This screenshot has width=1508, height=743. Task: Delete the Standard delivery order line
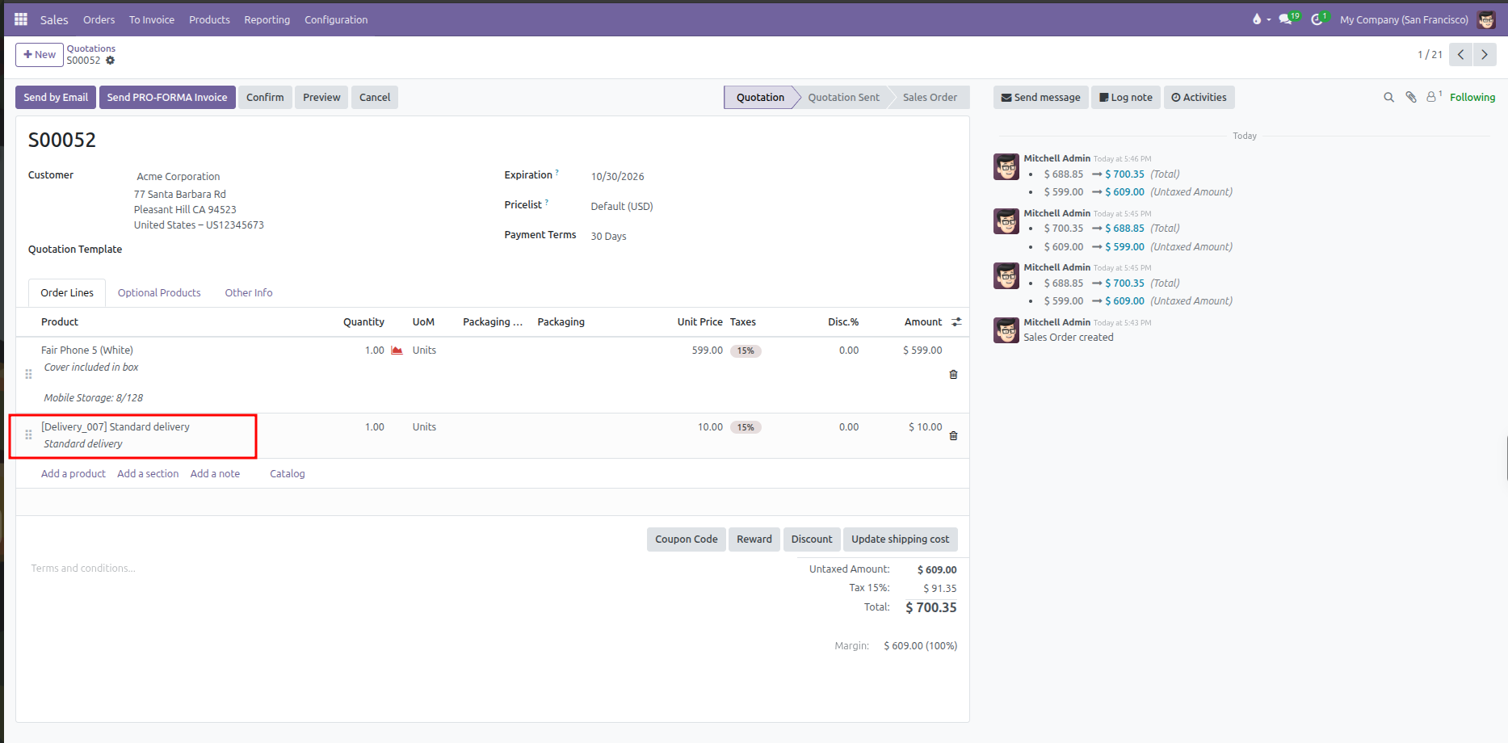tap(953, 436)
